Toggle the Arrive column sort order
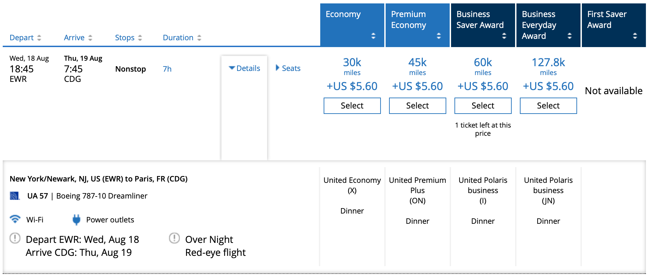Screen dimensions: 650x277 pos(90,38)
